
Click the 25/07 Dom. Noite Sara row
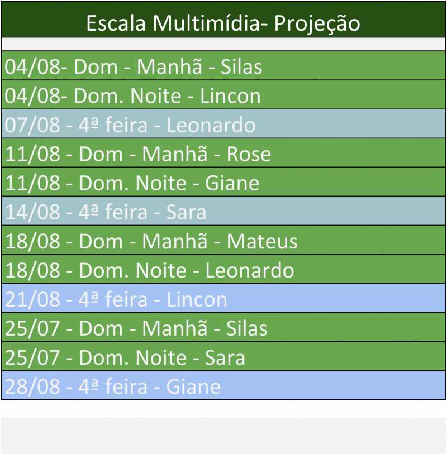coord(223,357)
